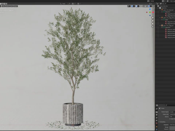Open the gizmo settings dropdown
175x131 pixels.
pyautogui.click(x=134, y=6)
